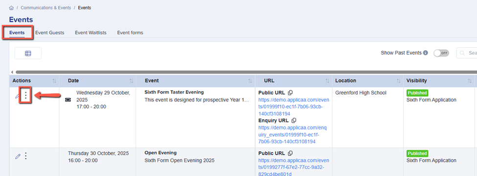Click '16:00 - 20:00' time text
The width and height of the screenshot is (477, 176).
83,160
